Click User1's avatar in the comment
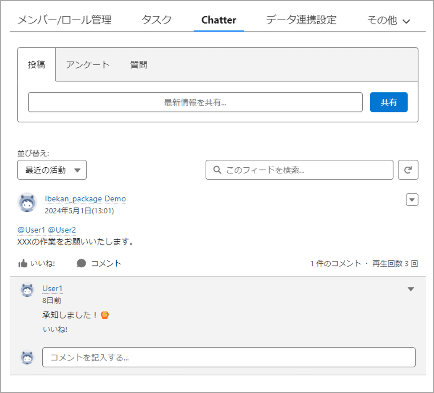Image resolution: width=434 pixels, height=393 pixels. click(27, 290)
